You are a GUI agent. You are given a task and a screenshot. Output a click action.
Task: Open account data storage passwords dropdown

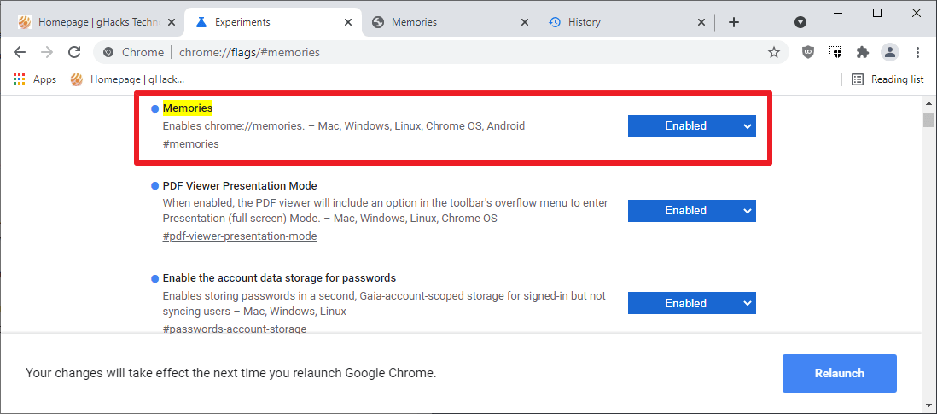coord(692,303)
